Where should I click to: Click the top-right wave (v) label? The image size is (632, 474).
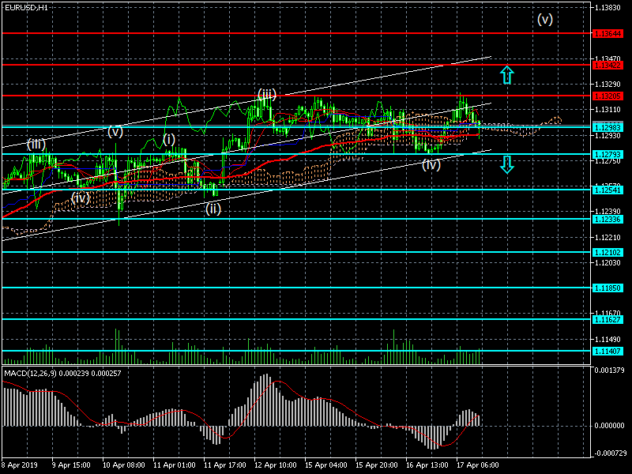[544, 20]
